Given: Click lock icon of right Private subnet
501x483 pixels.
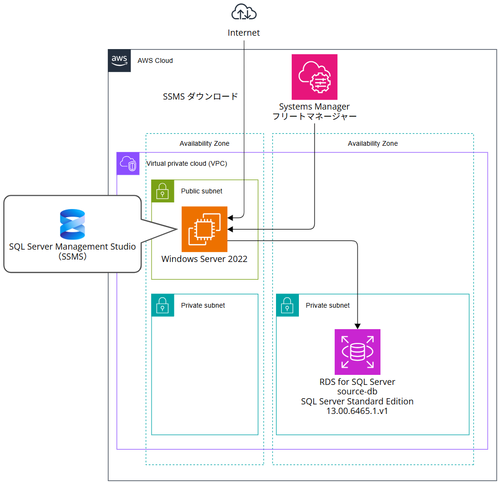Looking at the screenshot, I should coord(287,305).
